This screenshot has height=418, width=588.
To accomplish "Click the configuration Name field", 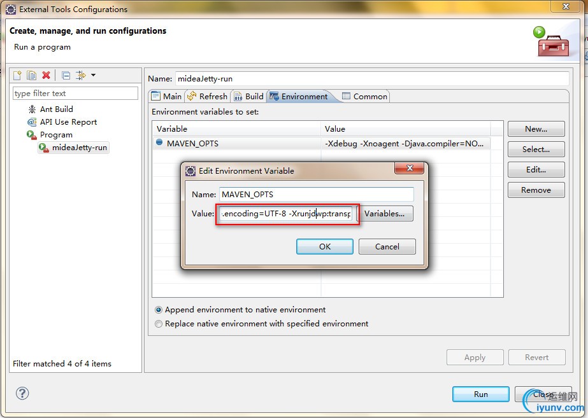I will coord(372,79).
